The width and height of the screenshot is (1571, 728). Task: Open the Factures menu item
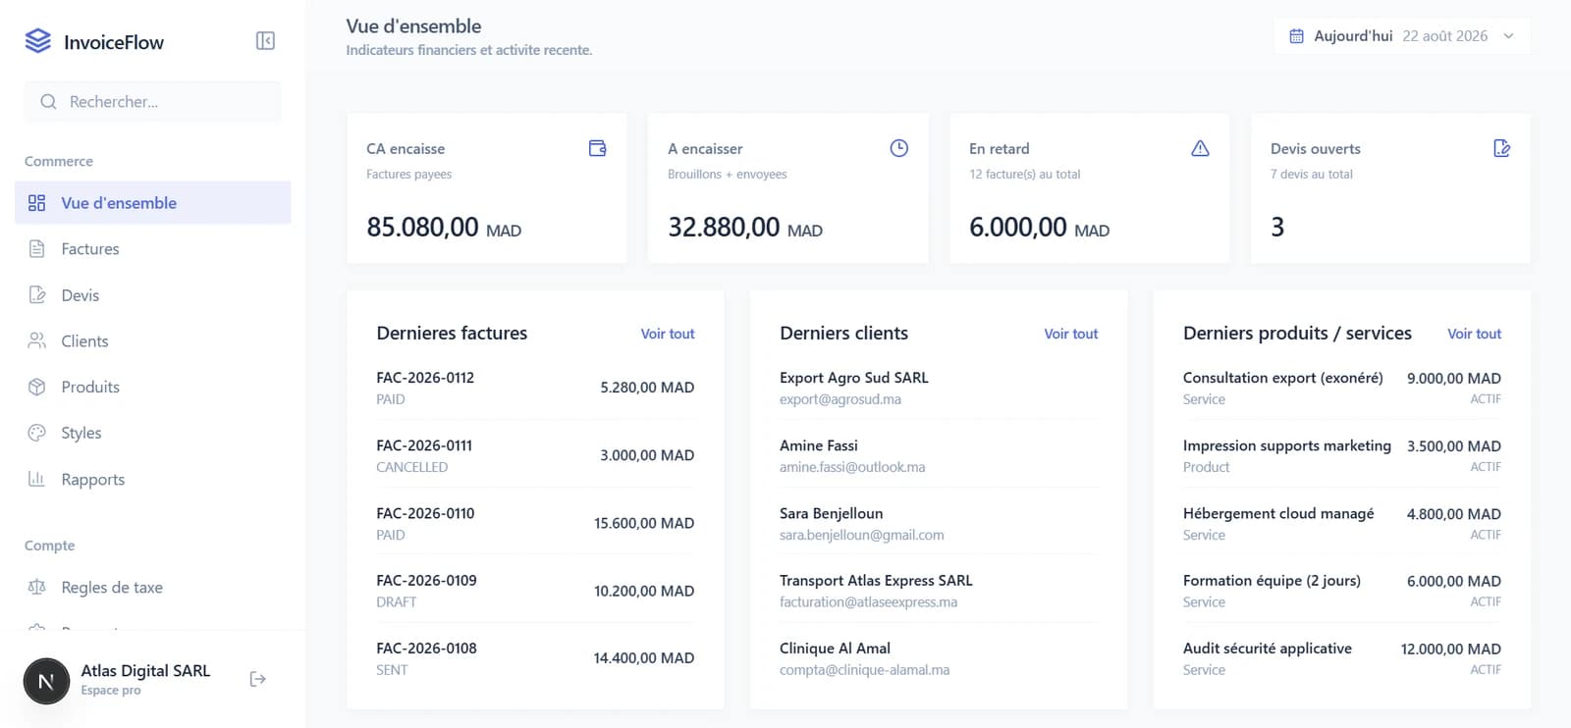point(153,249)
